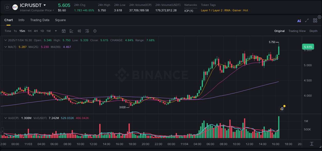Collapse the Vol(ICP) volume panel
The image size is (322, 151).
click(5, 118)
